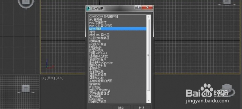Open the [真实] shading menu
Image resolution: width=242 pixels, height=109 pixels.
59,78
